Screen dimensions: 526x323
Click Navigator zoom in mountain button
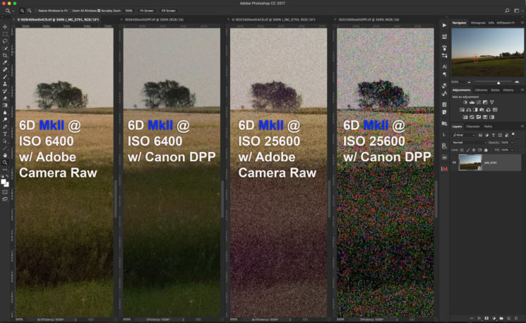(517, 82)
